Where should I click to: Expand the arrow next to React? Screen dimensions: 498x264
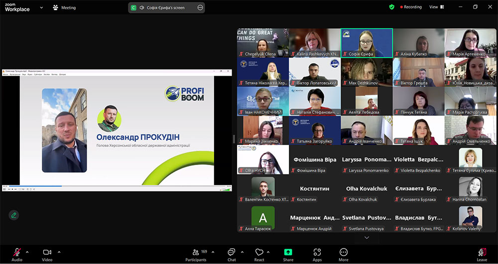tap(268, 252)
